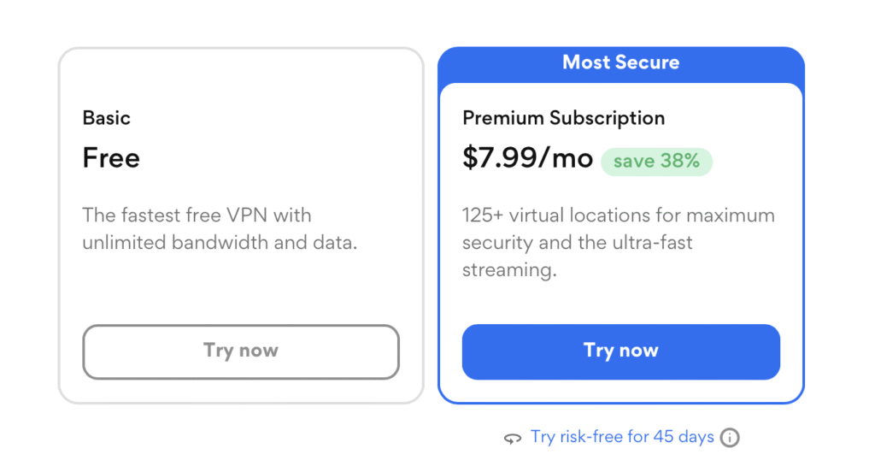Click the 45 days text in the link
Screen dimensions: 875x472
684,437
